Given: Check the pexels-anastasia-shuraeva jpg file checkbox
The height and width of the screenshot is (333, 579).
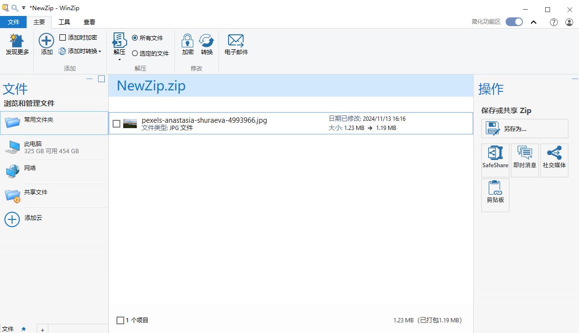Looking at the screenshot, I should pyautogui.click(x=116, y=124).
